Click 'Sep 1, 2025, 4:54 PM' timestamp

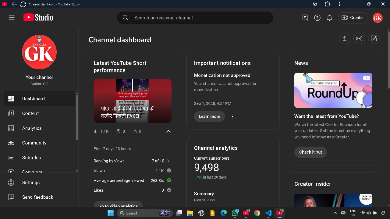[x=213, y=103]
